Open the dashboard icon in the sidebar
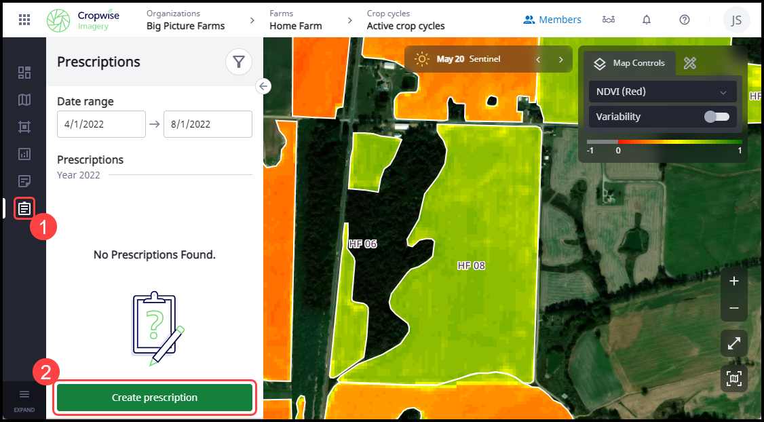Viewport: 764px width, 422px height. (x=24, y=73)
